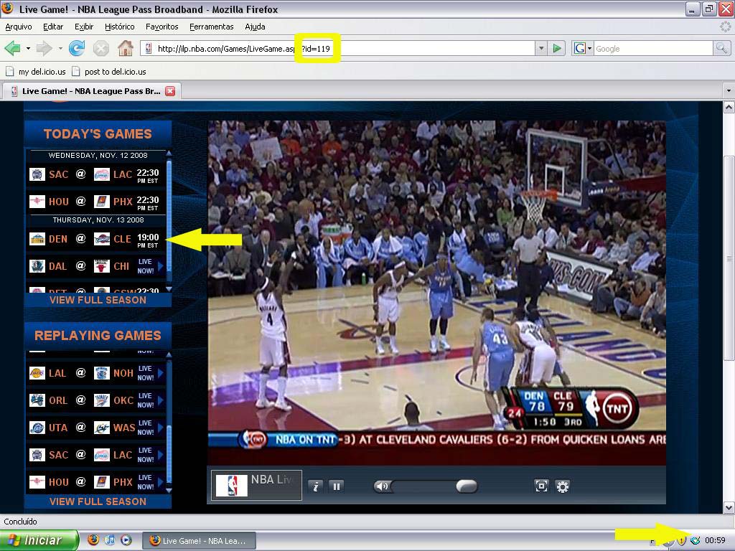The image size is (735, 551).
Task: Open the Favoritos menu
Action: tap(161, 27)
